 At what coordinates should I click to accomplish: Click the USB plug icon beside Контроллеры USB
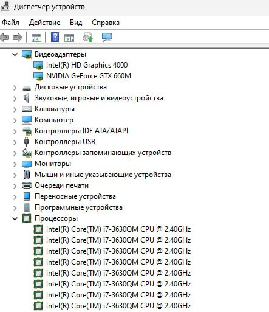click(26, 142)
